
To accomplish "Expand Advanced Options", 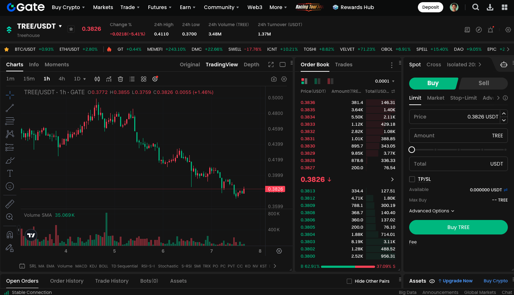I will (432, 211).
